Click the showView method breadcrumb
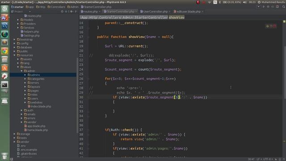 click(177, 17)
